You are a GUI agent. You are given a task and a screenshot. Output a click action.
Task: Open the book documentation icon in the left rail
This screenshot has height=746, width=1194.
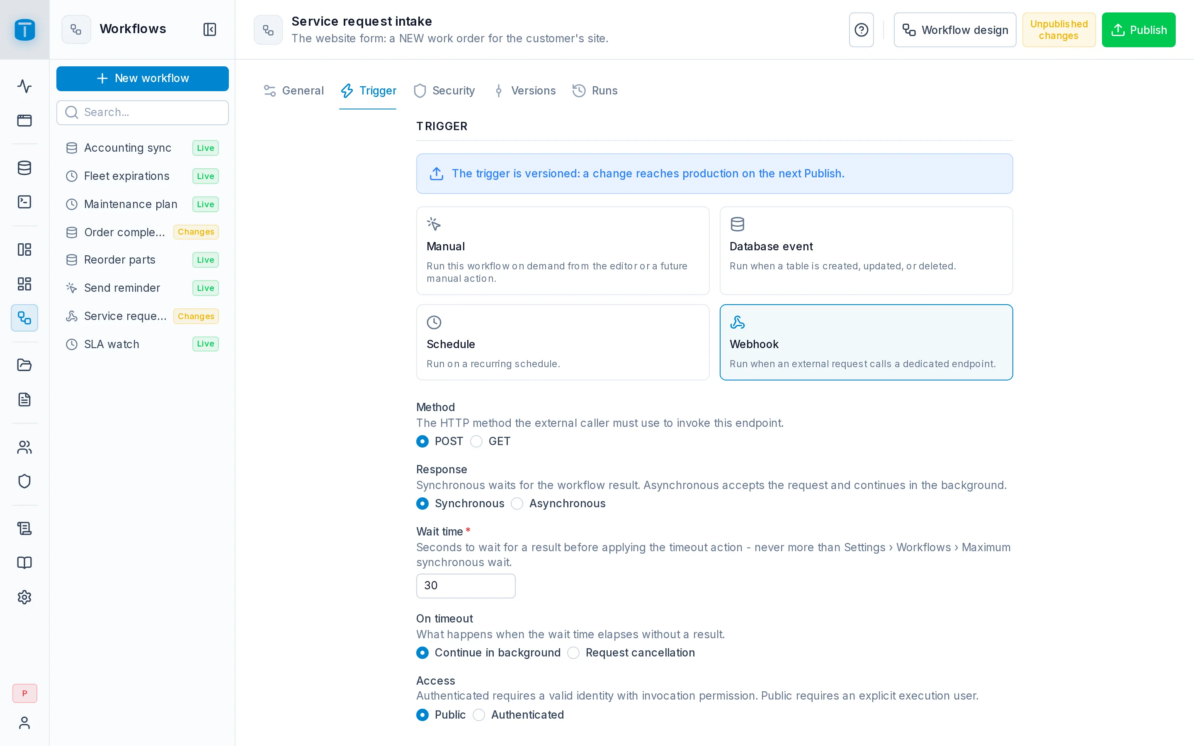25,562
